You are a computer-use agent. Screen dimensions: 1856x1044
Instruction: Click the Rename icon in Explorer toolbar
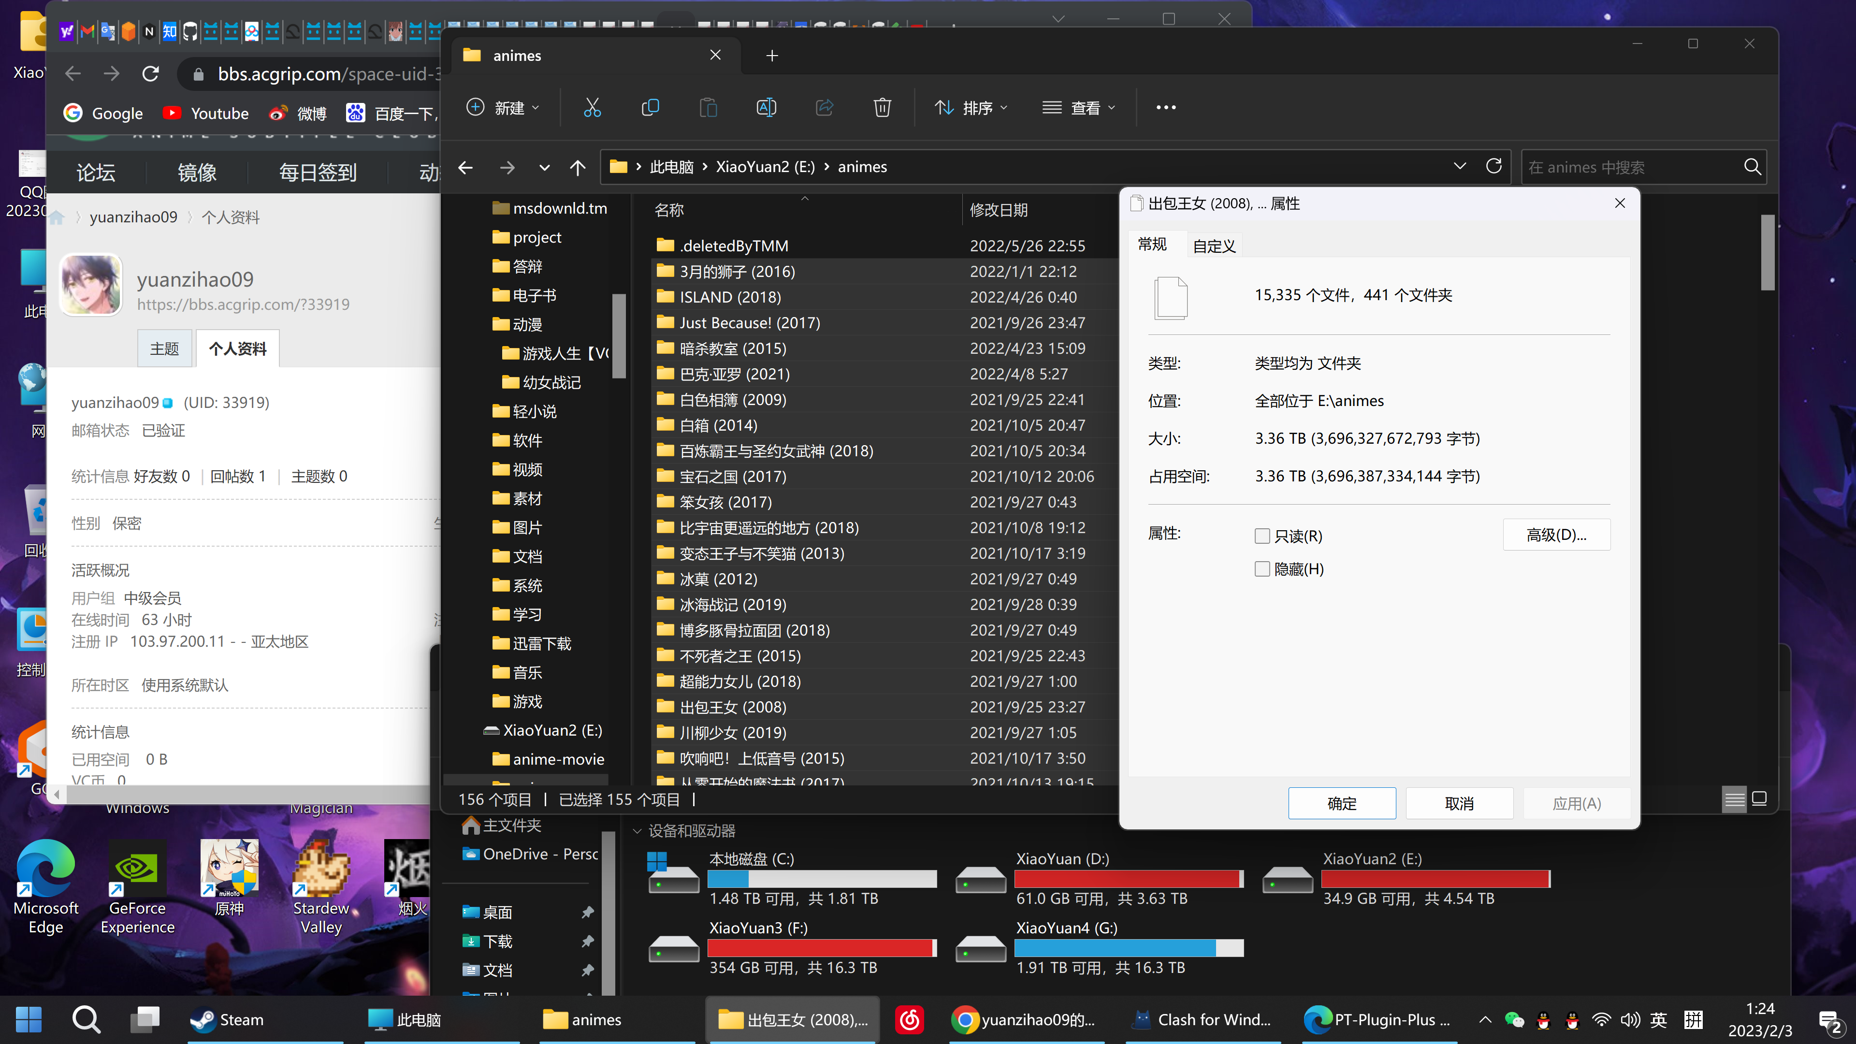(766, 107)
